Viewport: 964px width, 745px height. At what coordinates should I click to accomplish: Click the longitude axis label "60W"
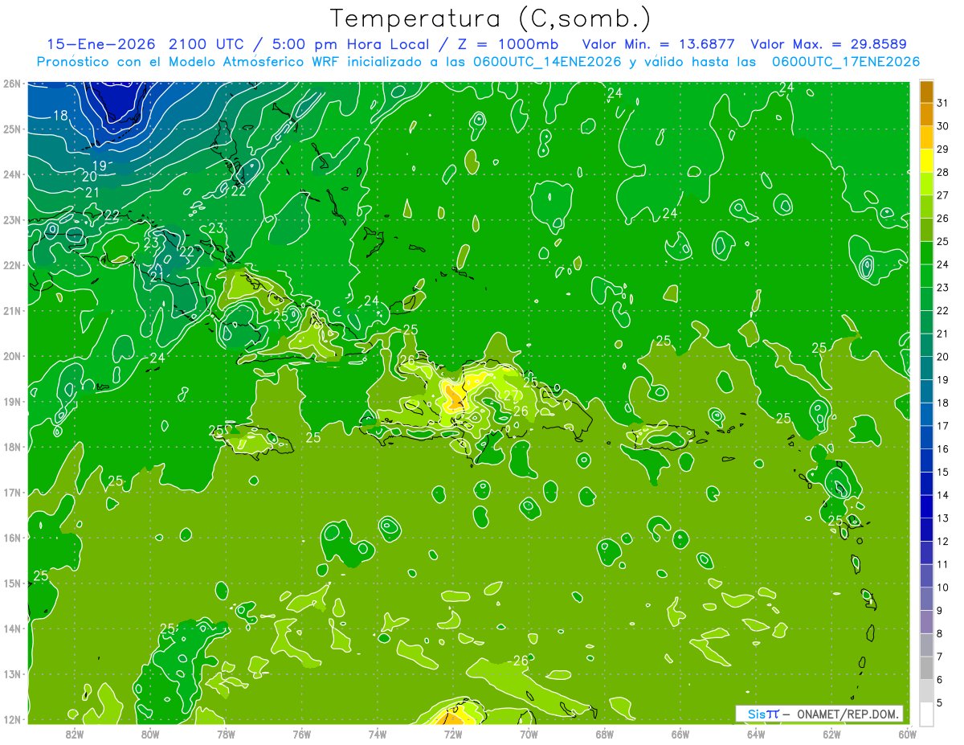(x=906, y=734)
